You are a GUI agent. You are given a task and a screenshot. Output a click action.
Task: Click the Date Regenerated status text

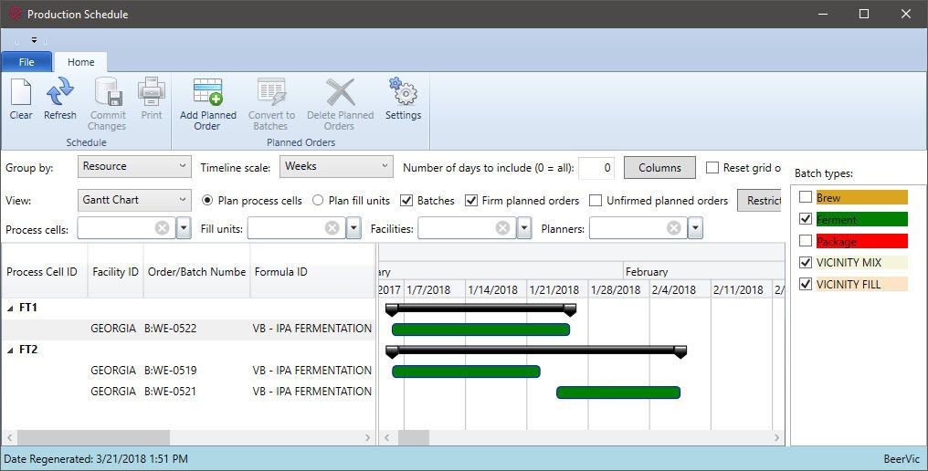(96, 458)
